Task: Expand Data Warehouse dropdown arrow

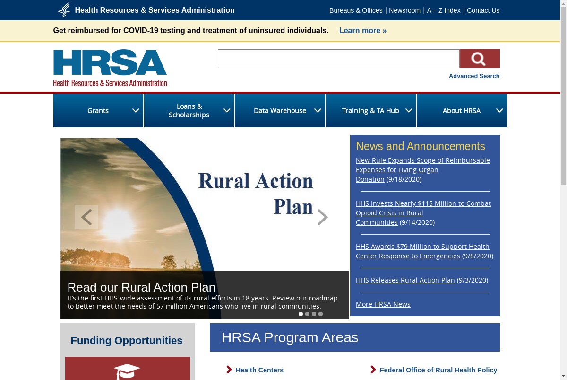Action: point(318,110)
